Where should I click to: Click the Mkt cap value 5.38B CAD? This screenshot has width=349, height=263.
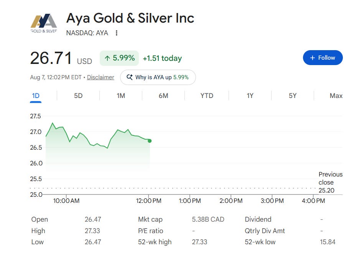click(x=208, y=219)
